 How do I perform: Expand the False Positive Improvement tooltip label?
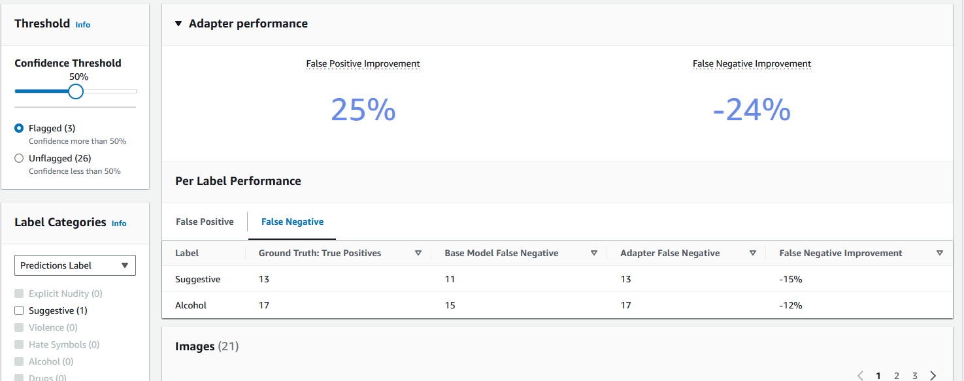point(363,63)
